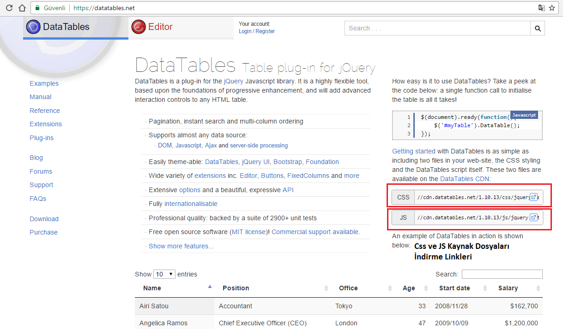Click the Güvenli lock icon in address bar
The width and height of the screenshot is (563, 329).
click(x=37, y=7)
